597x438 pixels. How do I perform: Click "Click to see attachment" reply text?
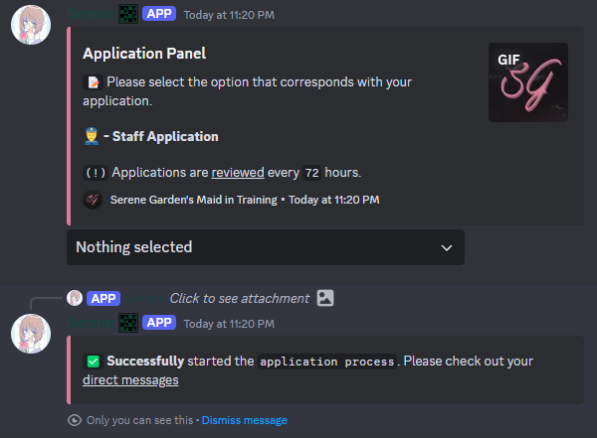(239, 298)
